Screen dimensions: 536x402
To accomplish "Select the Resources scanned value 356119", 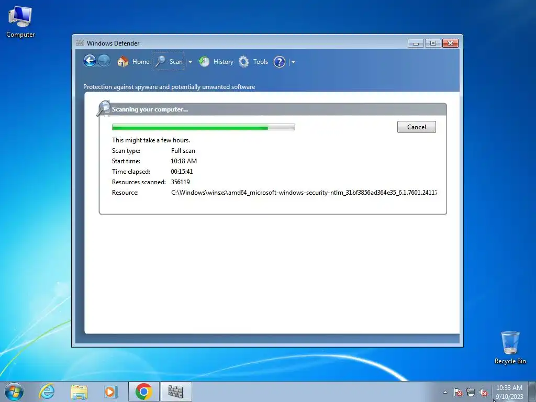I will pos(181,182).
